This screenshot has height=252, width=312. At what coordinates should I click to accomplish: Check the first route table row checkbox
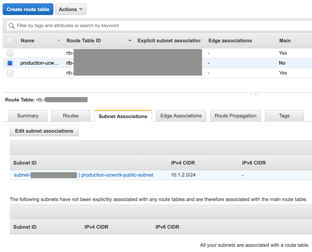point(10,53)
